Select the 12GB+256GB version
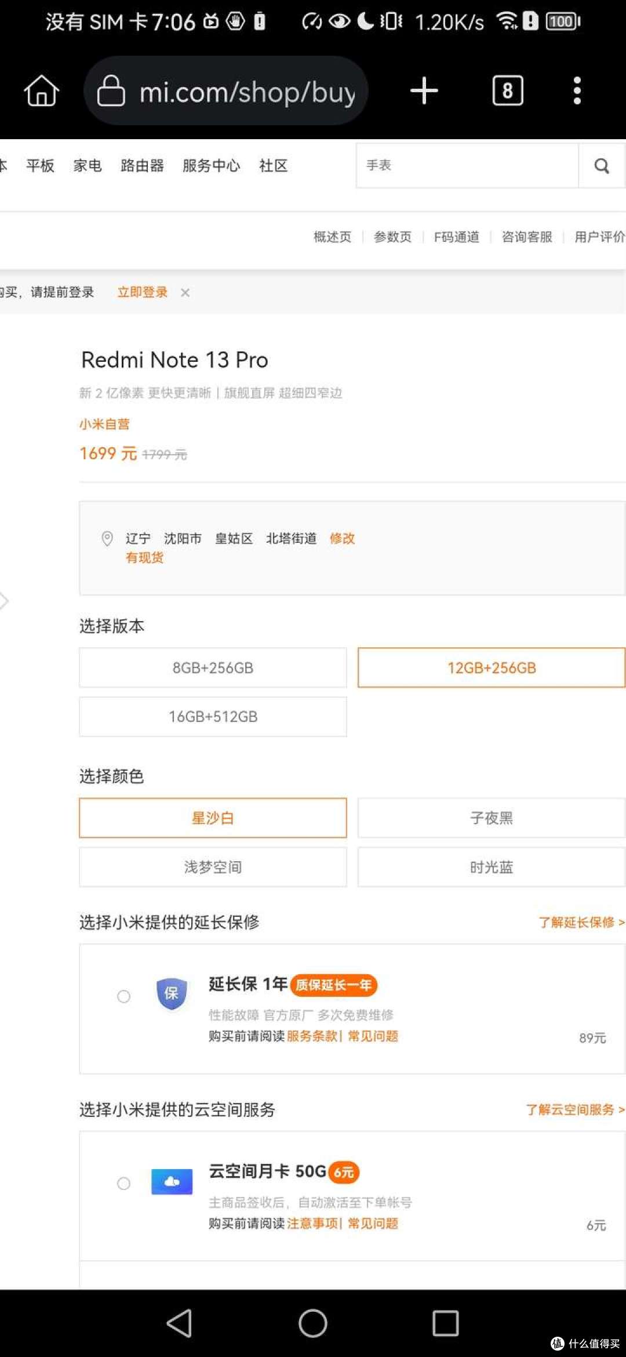This screenshot has height=1357, width=626. tap(492, 667)
